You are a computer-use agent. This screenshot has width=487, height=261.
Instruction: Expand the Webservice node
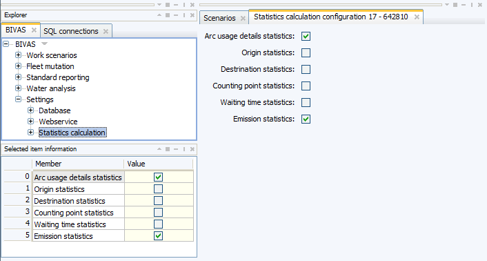[30, 122]
